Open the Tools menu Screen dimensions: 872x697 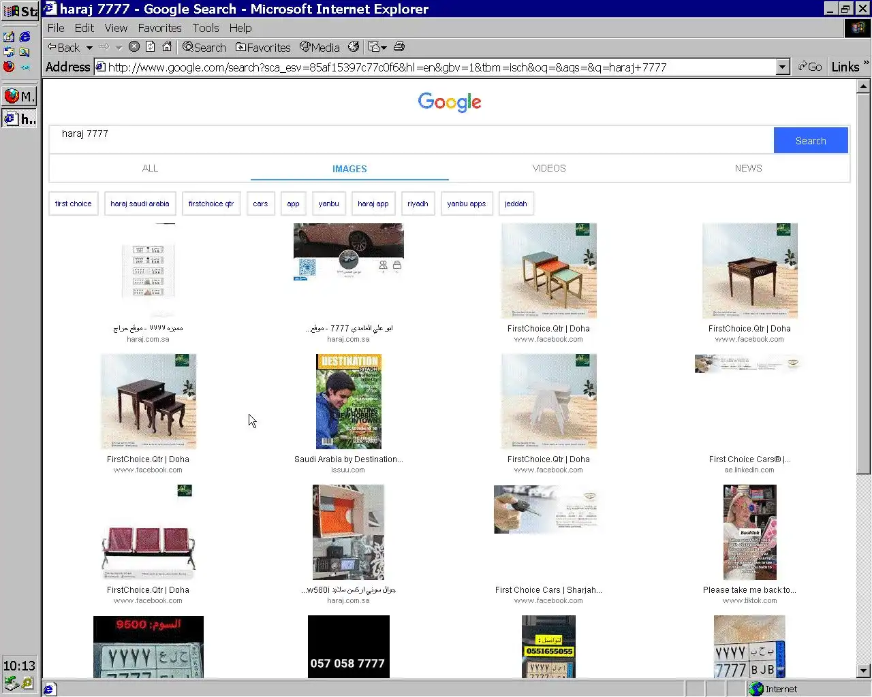tap(206, 28)
